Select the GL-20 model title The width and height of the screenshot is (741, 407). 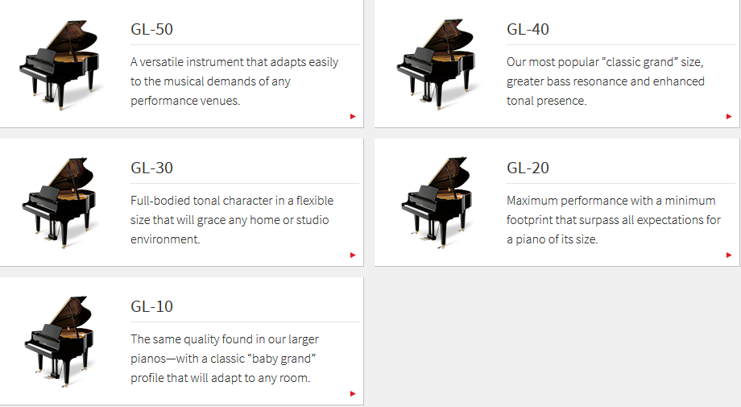tap(528, 168)
